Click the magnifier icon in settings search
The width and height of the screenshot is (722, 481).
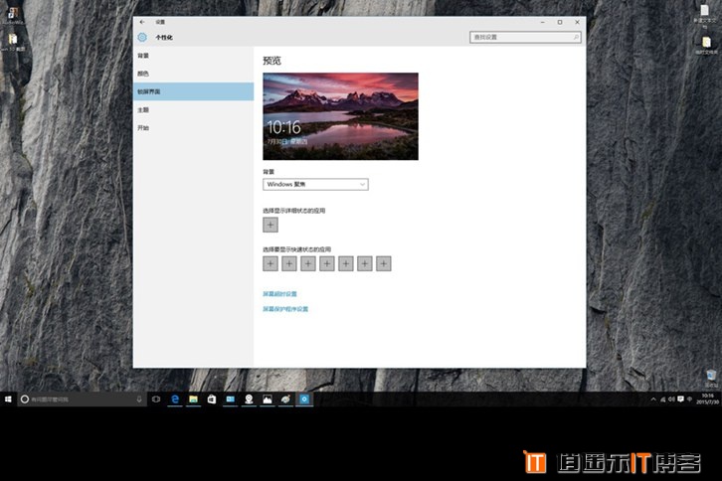click(x=576, y=38)
